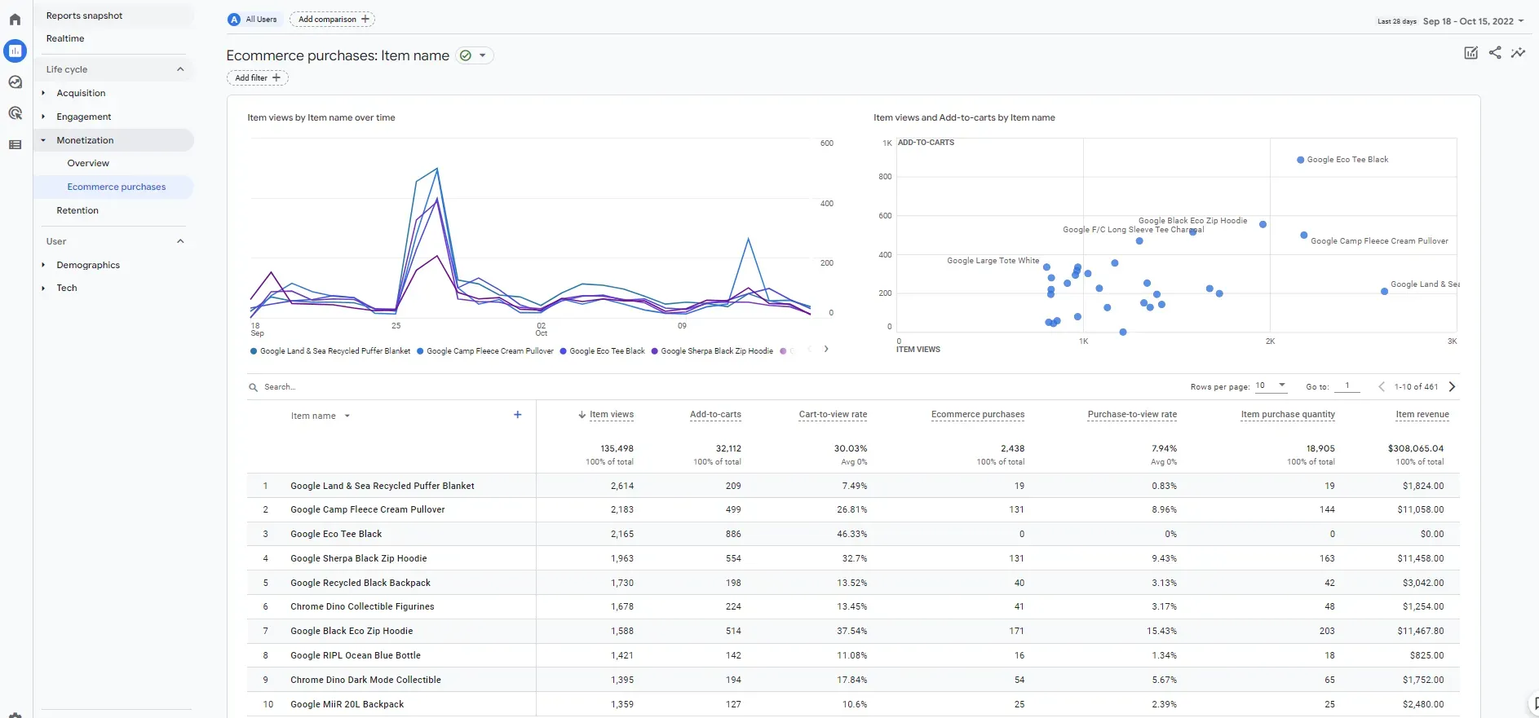Sort by the Item revenue column
Viewport: 1539px width, 718px height.
1422,415
